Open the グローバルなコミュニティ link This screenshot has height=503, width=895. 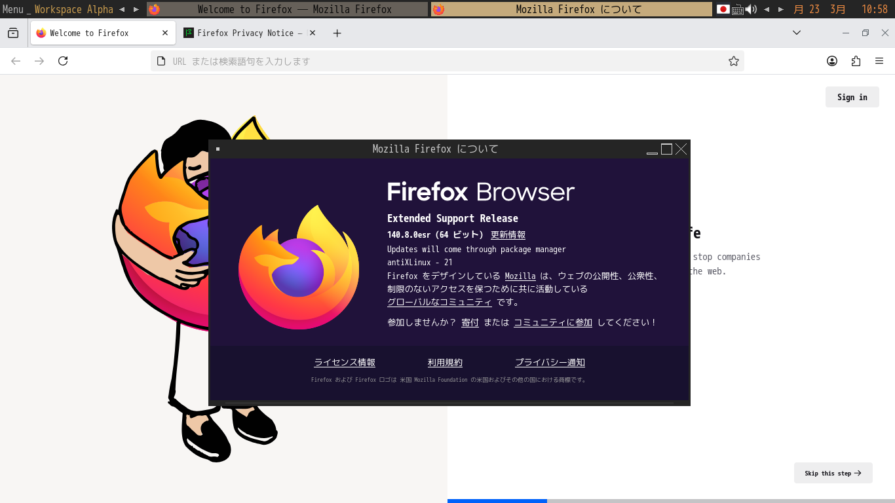click(440, 302)
